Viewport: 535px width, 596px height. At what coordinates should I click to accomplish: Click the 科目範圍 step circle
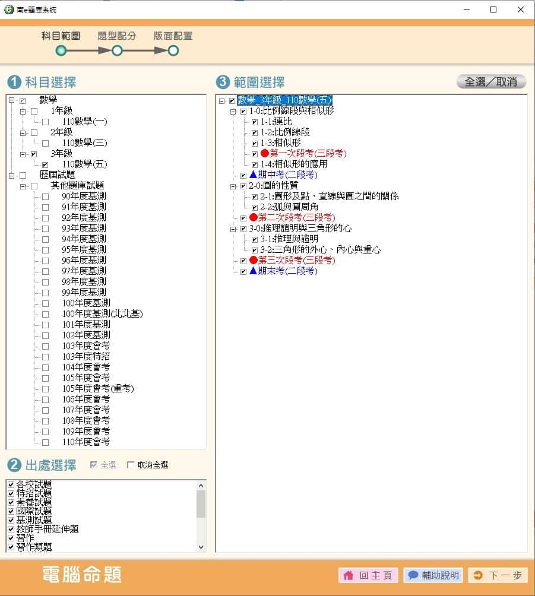(61, 50)
